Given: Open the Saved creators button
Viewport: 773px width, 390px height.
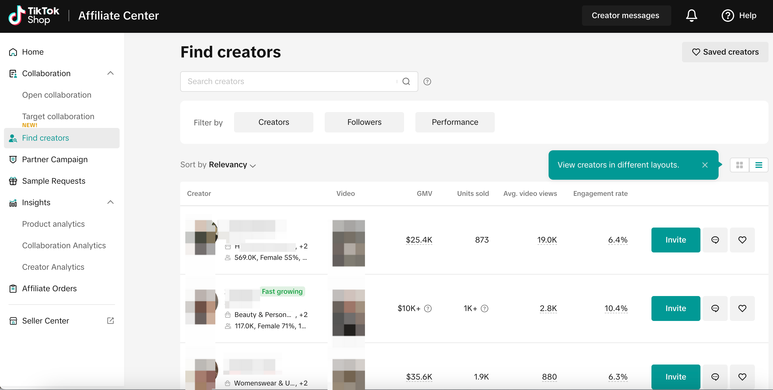Looking at the screenshot, I should point(725,52).
